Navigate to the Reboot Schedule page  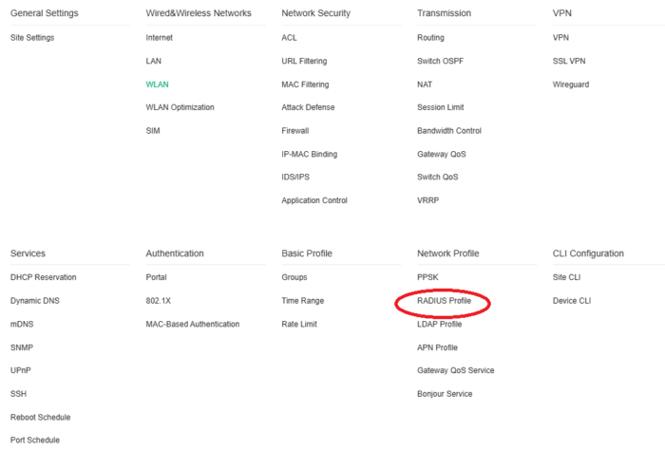coord(40,417)
